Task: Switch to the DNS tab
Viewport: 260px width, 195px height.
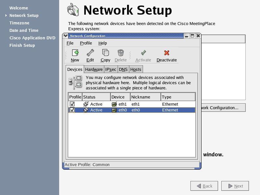Action: click(123, 70)
